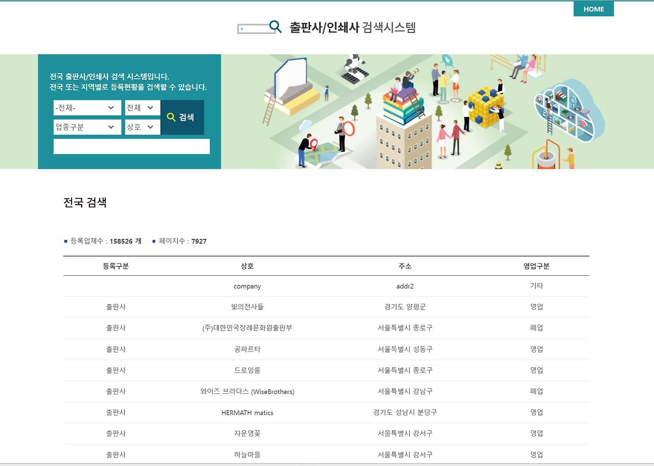The image size is (654, 466).
Task: Click the magnifier icon on the 검색 button
Action: (x=171, y=117)
